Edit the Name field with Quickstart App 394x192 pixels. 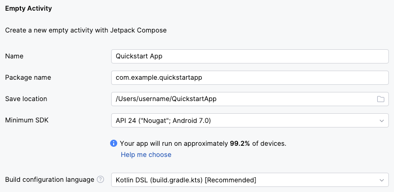pos(250,56)
